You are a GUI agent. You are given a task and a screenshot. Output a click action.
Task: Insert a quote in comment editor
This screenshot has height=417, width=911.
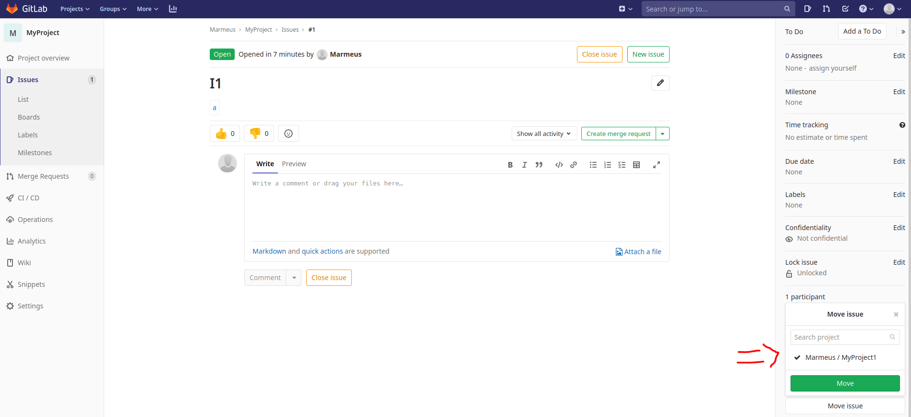click(539, 165)
